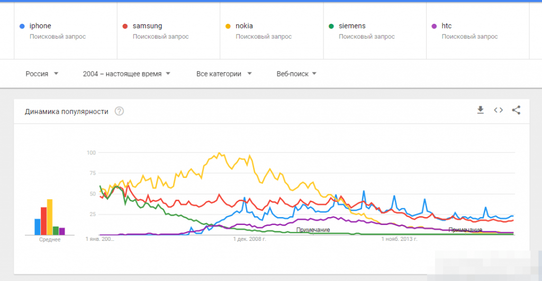Download the popularity chart data
The image size is (542, 281).
(x=481, y=110)
